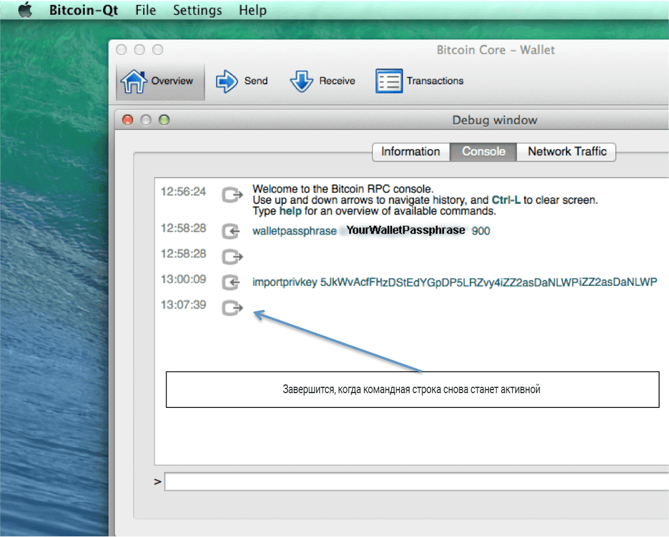Viewport: 669px width, 537px height.
Task: Click the walletpassphrase command text
Action: pyautogui.click(x=294, y=231)
